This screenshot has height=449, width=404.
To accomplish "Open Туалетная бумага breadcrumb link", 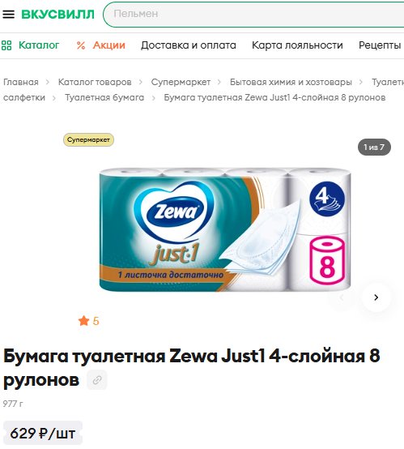I will (x=104, y=97).
